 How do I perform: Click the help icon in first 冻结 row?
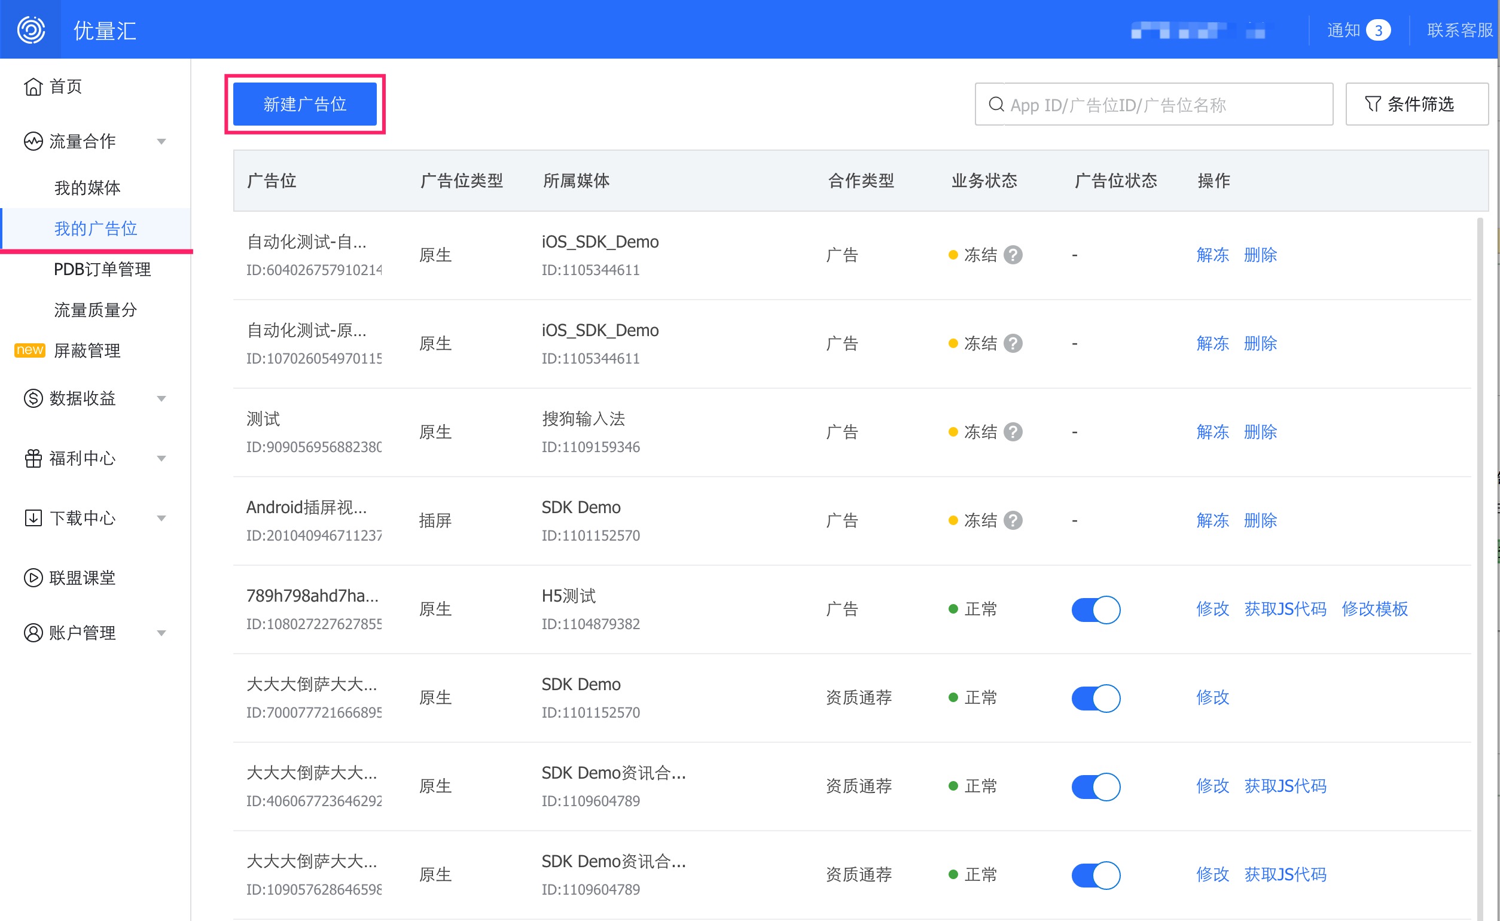pyautogui.click(x=1013, y=255)
